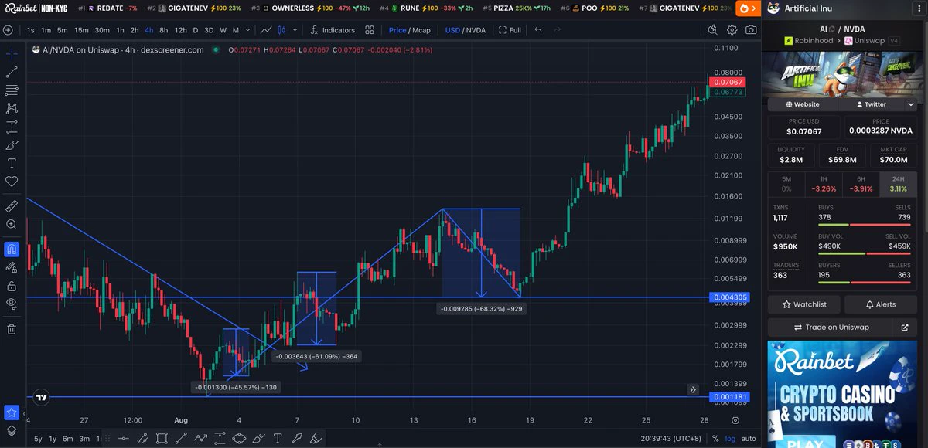Click the heart favorites icon in left toolbar
Viewport: 928px width, 448px height.
[12, 182]
